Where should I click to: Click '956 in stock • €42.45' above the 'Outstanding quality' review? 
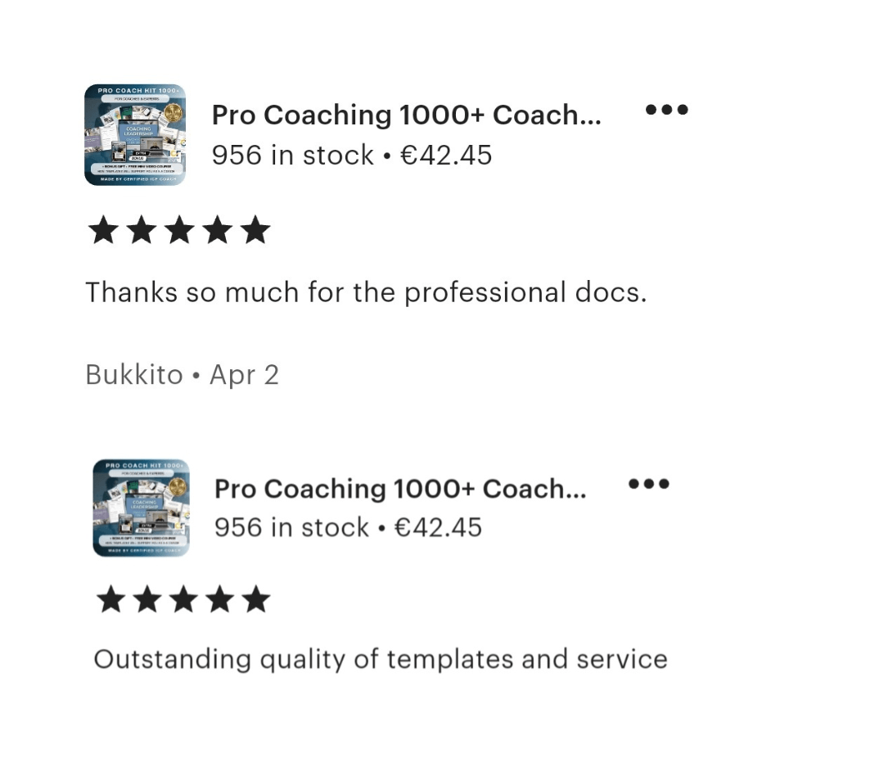[348, 527]
